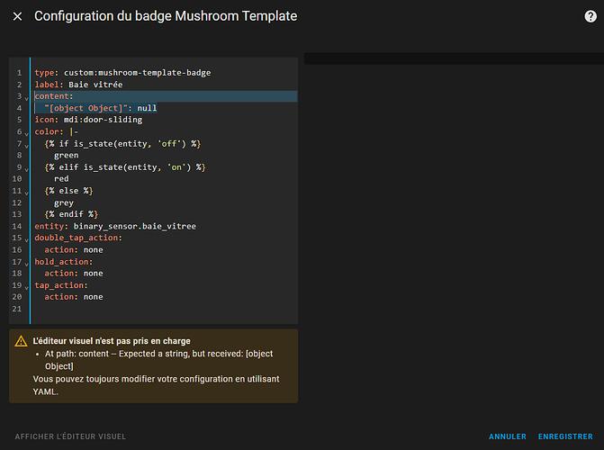Click the 'At path: content' error message
604x450 pixels.
158,360
